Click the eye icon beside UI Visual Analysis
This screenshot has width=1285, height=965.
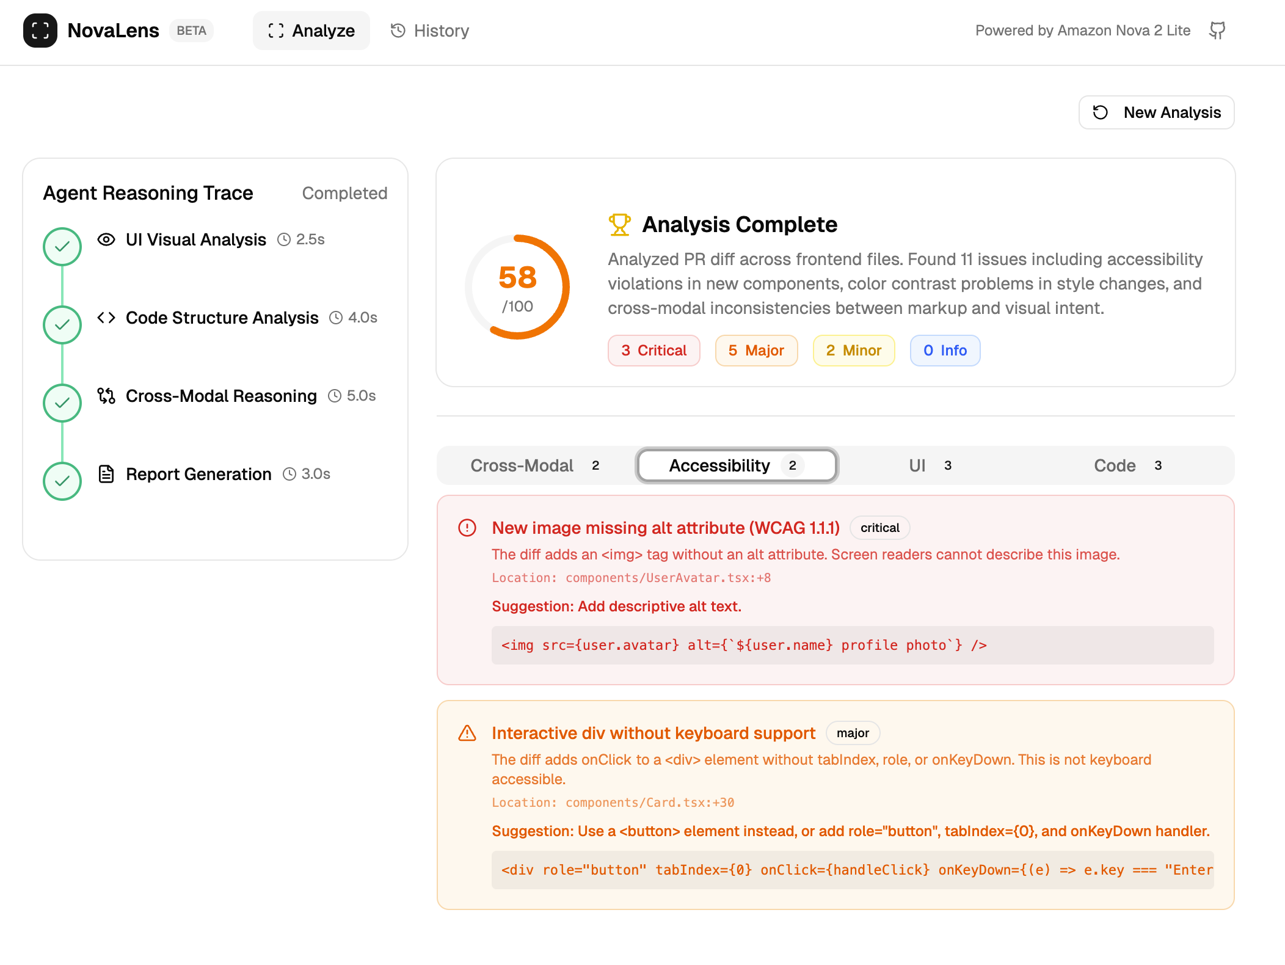(x=106, y=239)
